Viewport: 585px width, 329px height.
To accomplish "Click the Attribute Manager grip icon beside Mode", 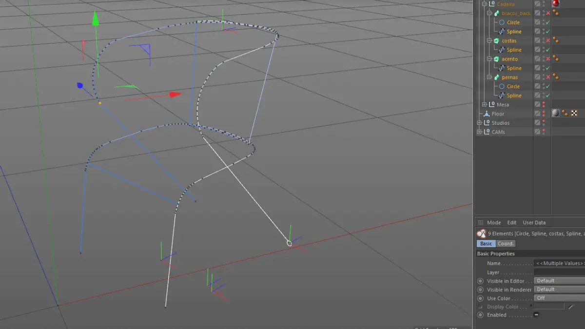I will pyautogui.click(x=480, y=222).
